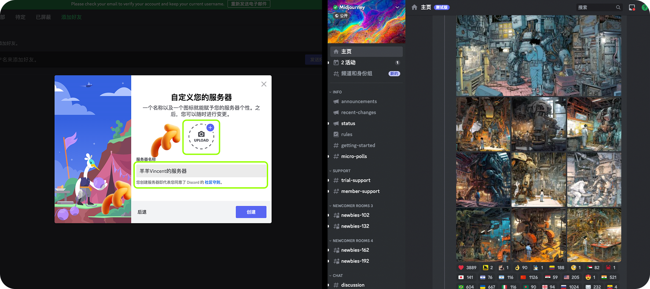Click the Israel flag reaction 76
650x289 pixels.
click(486, 277)
